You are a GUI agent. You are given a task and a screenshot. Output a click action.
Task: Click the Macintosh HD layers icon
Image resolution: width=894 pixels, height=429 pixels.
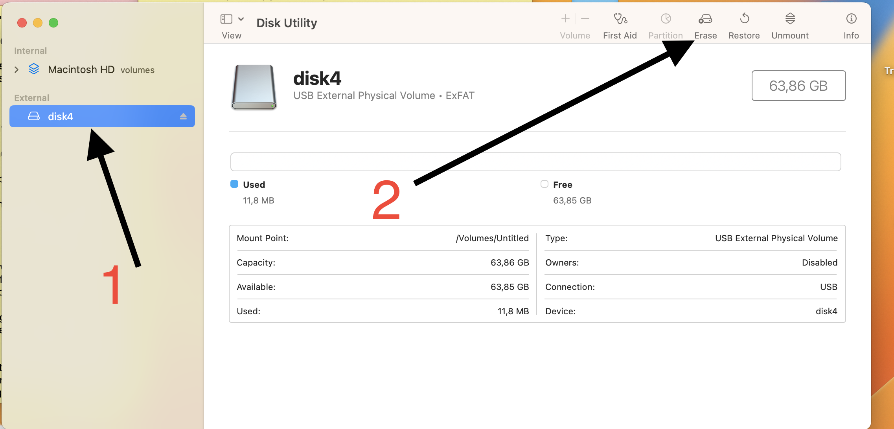[x=34, y=69]
